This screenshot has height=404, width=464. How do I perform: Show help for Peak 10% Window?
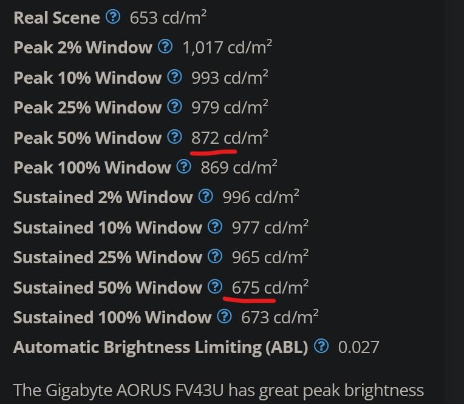tap(174, 77)
